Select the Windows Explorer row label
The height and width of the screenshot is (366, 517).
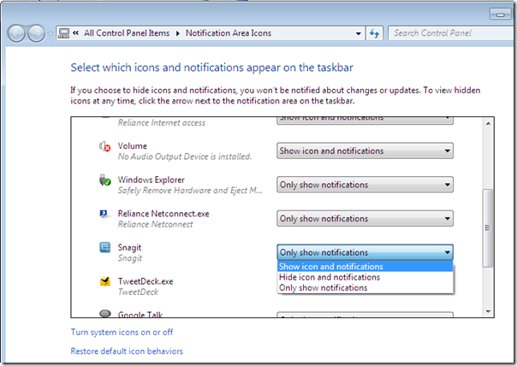pyautogui.click(x=151, y=180)
